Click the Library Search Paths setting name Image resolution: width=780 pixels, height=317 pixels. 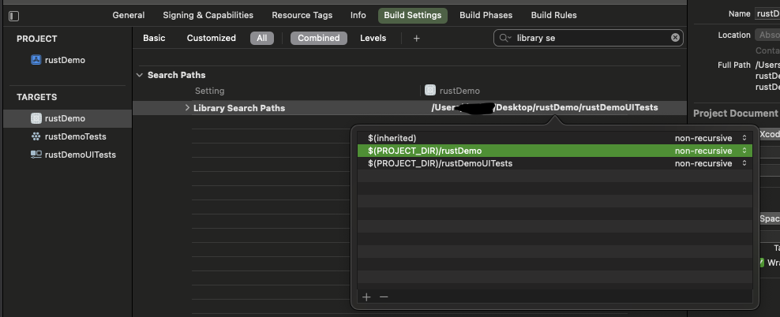coord(239,108)
